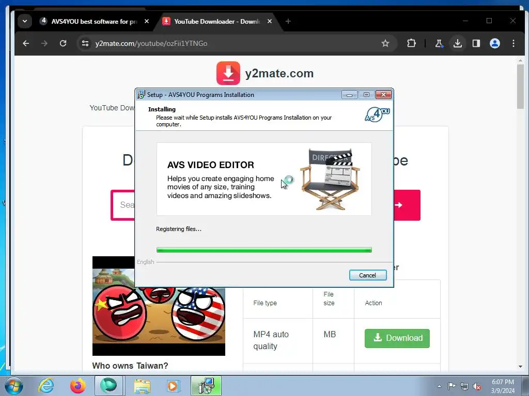Click the 'AVS VIDEO EDITOR' heading
The width and height of the screenshot is (529, 396).
click(211, 165)
